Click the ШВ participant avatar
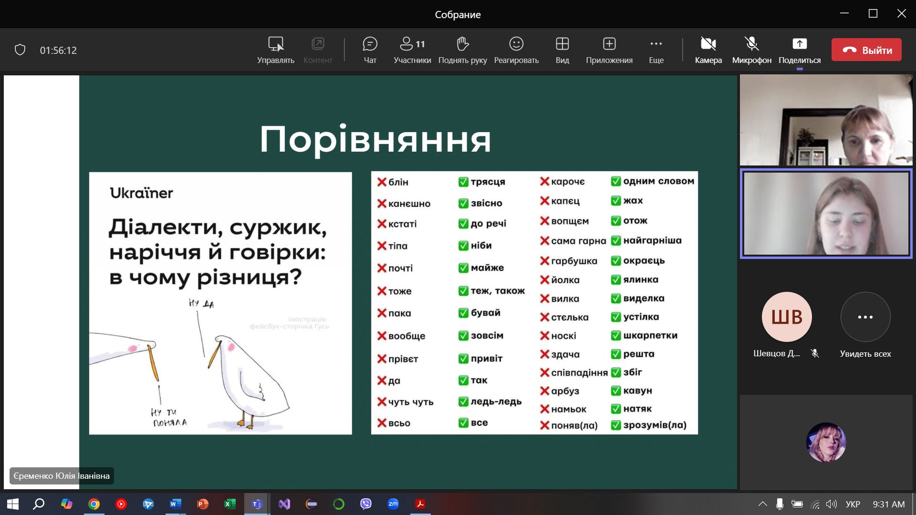 tap(787, 317)
